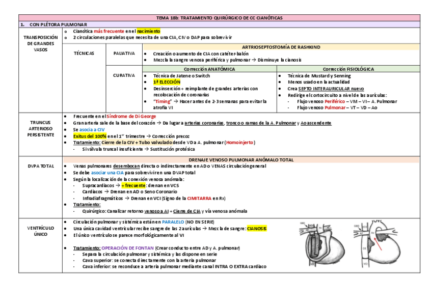The width and height of the screenshot is (432, 305).
Task: Click the 'ARTRIOSEPTOSTOMÍA DE RASHKIND' header cell
Action: [281, 47]
